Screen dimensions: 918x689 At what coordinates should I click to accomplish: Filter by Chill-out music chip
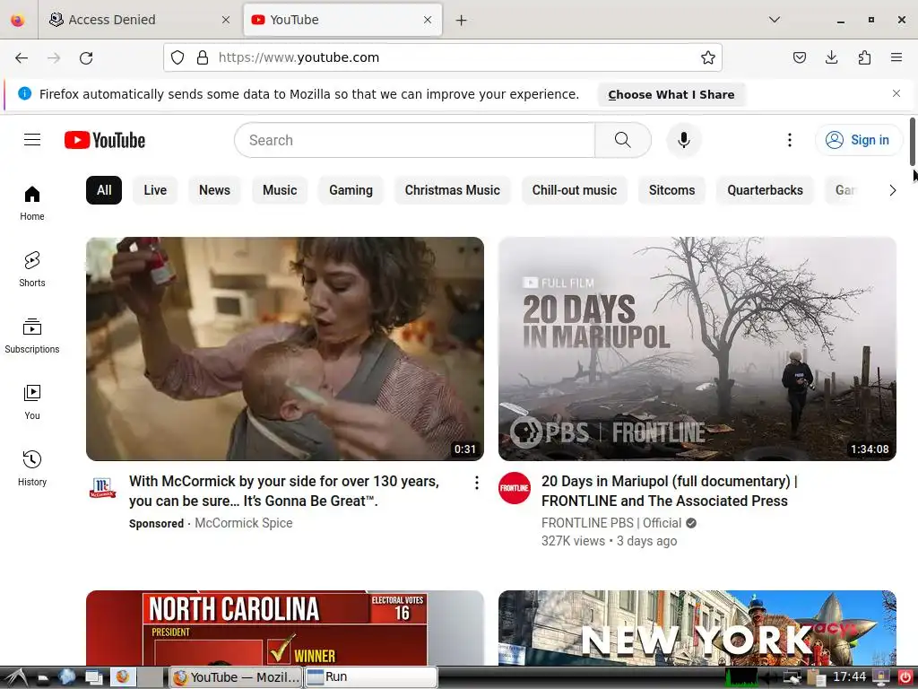click(575, 190)
